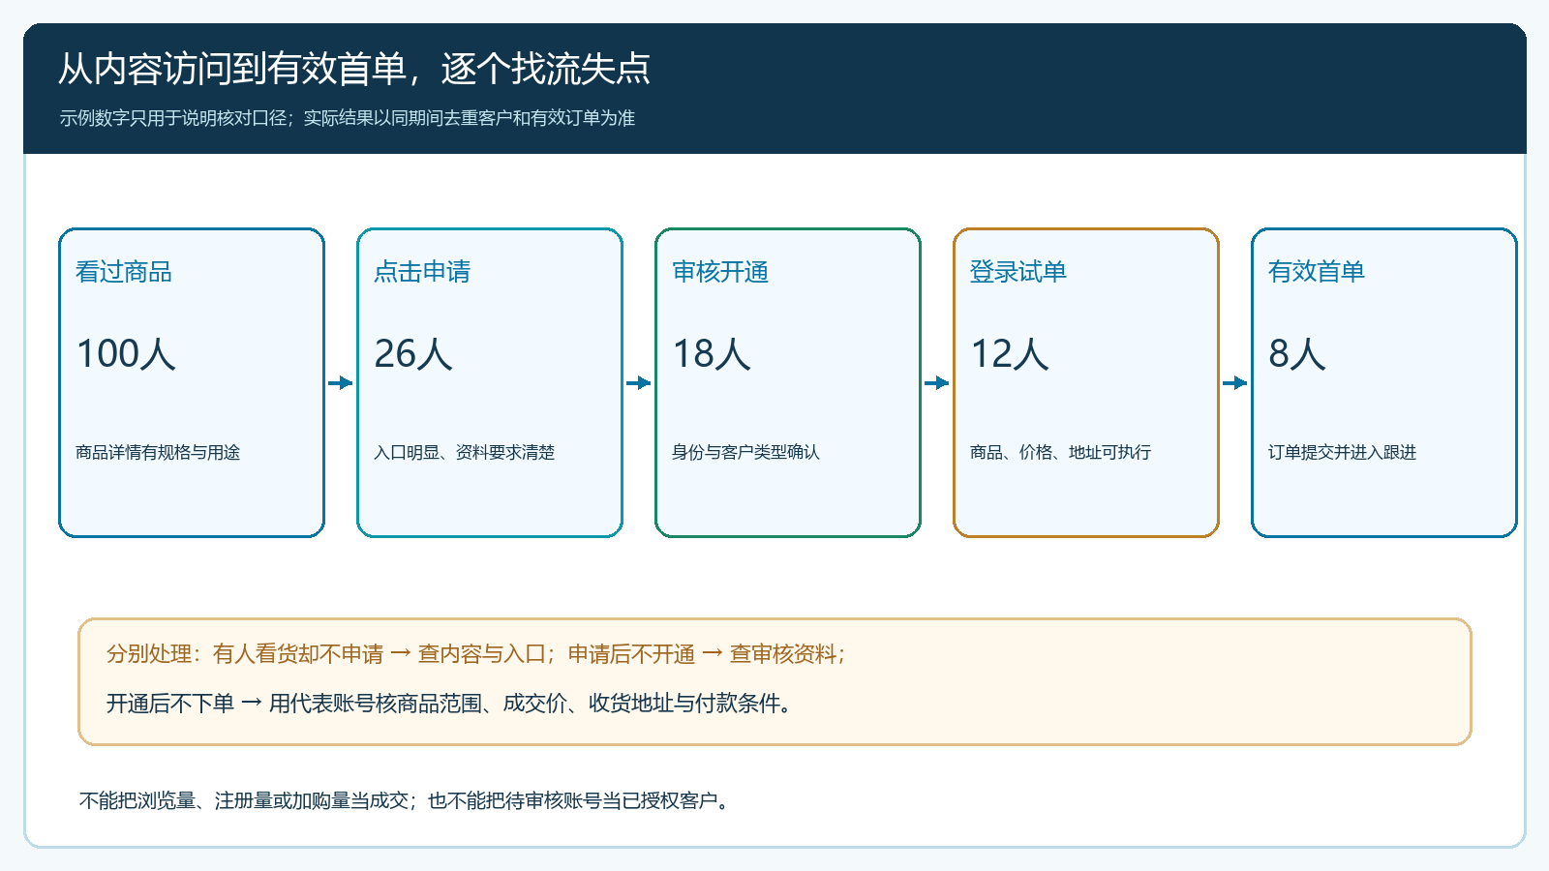The image size is (1549, 871).
Task: Click the text 商品、价格、地址可执行
Action: [x=1061, y=452]
